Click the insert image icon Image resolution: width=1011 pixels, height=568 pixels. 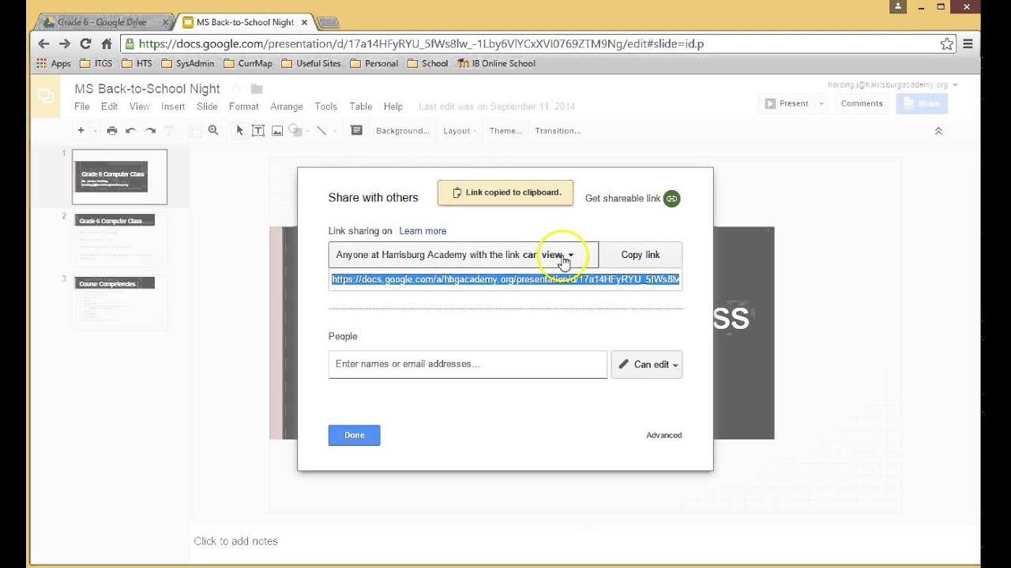coord(276,131)
